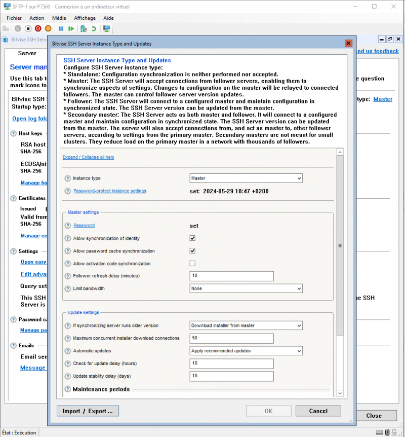
Task: Click the Checkpoint toolbar icon
Action: pos(83,29)
